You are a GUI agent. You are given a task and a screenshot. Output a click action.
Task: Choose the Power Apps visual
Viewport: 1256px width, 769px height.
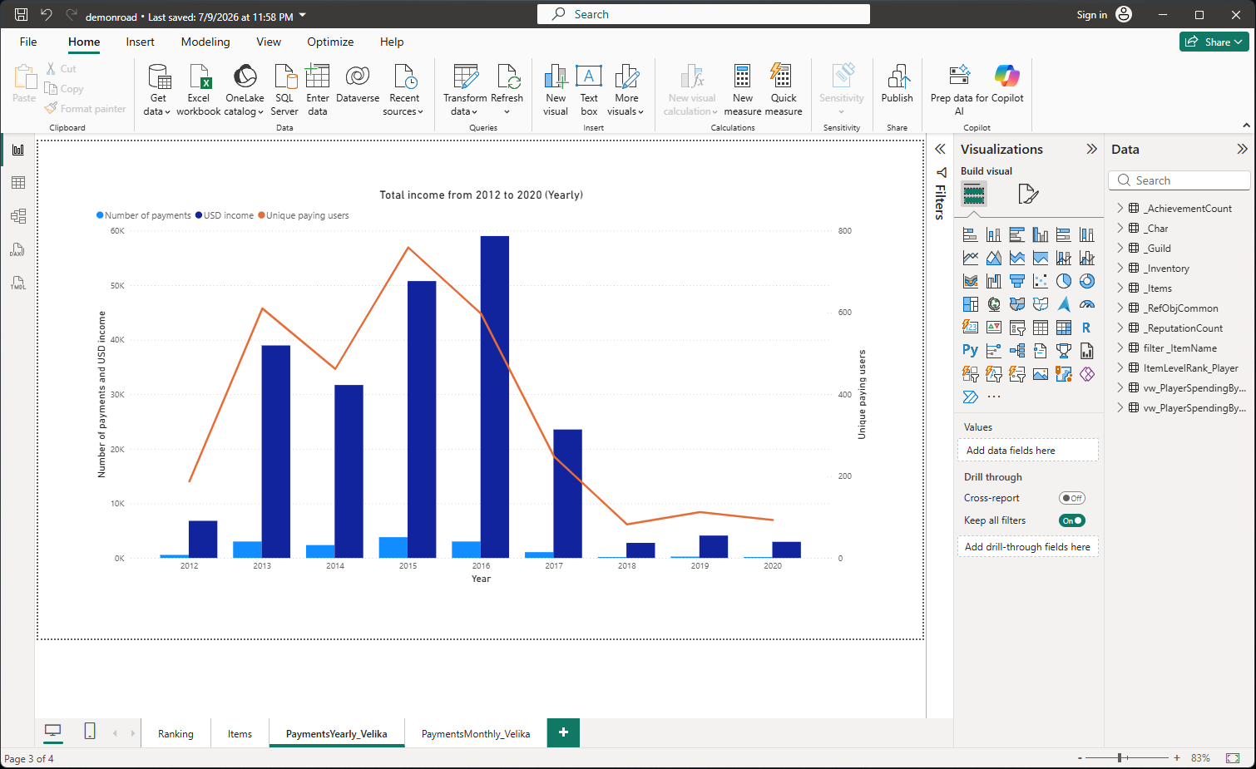(1086, 374)
